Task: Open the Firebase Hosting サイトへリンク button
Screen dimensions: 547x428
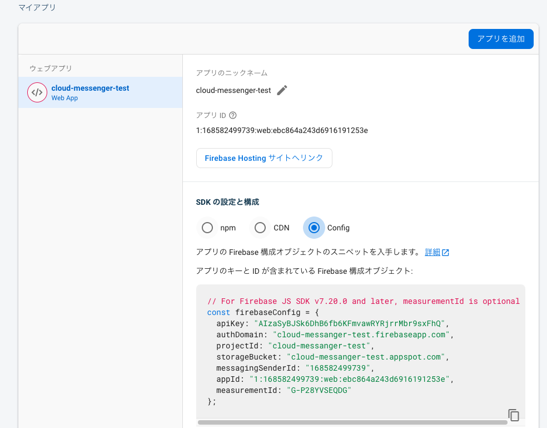Action: 264,158
